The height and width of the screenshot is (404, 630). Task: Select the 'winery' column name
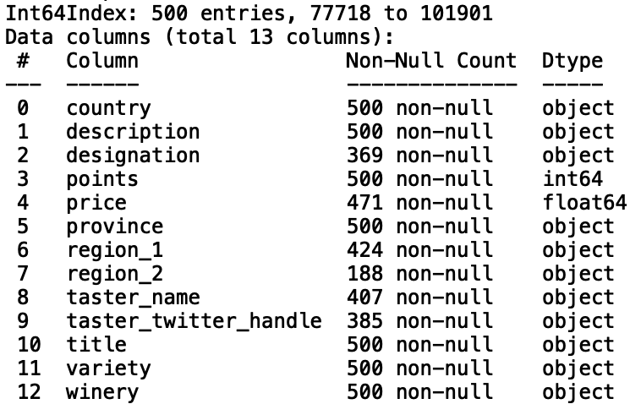[x=102, y=392]
